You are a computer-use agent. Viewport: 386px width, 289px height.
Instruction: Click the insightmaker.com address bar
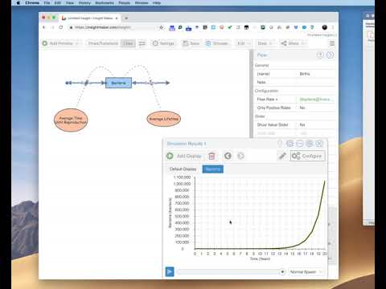point(113,27)
